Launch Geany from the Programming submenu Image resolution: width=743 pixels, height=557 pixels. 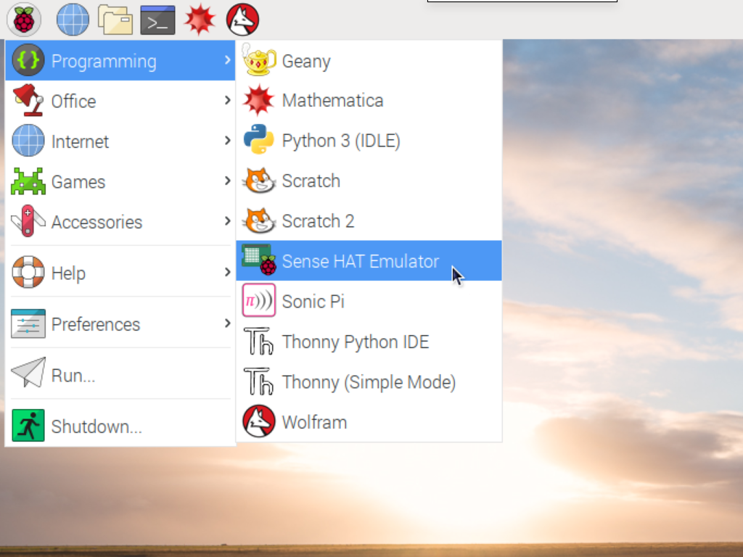(x=369, y=60)
